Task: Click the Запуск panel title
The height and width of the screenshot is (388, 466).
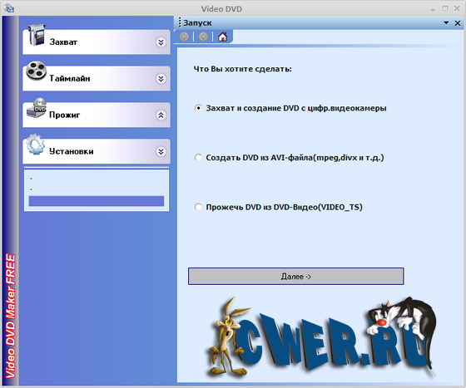Action: click(x=197, y=22)
